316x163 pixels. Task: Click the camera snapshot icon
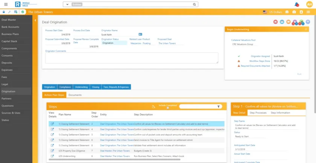click(x=294, y=12)
